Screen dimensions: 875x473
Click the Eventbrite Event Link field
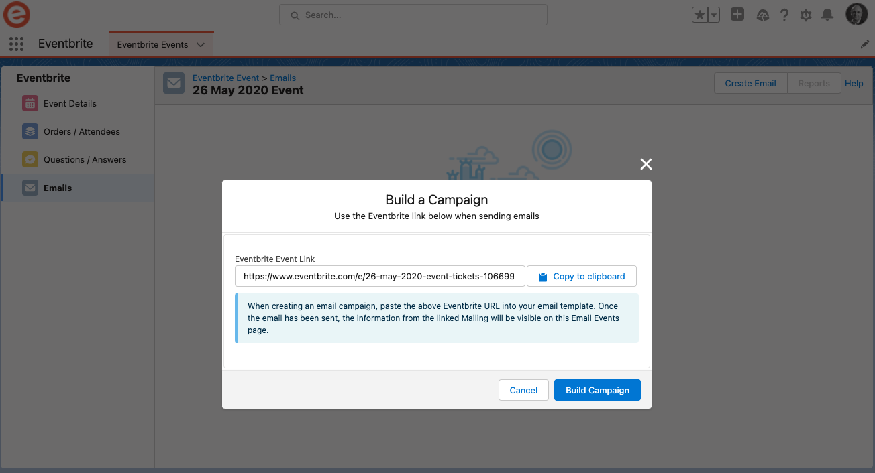(380, 276)
